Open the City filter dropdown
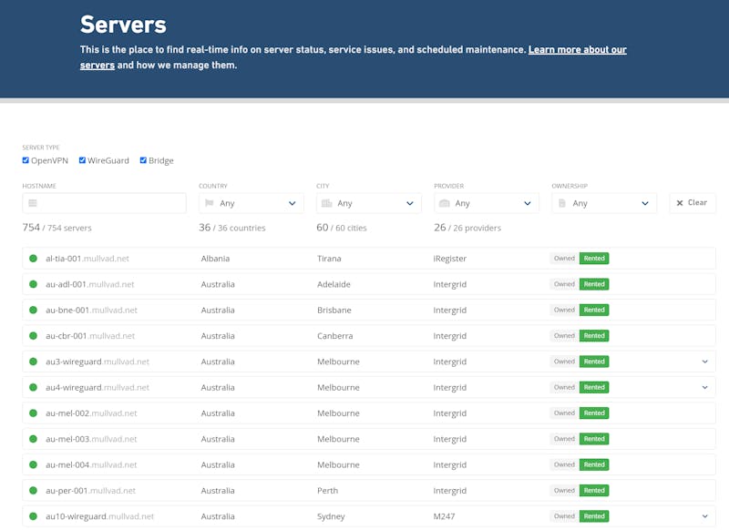 pos(369,203)
